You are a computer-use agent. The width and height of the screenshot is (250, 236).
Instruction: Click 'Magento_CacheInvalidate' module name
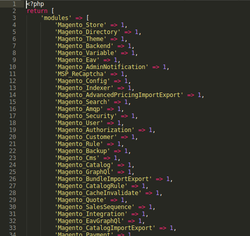[98, 193]
